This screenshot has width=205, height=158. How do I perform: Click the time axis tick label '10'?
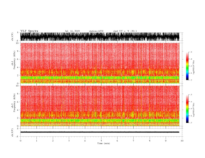click(182, 141)
